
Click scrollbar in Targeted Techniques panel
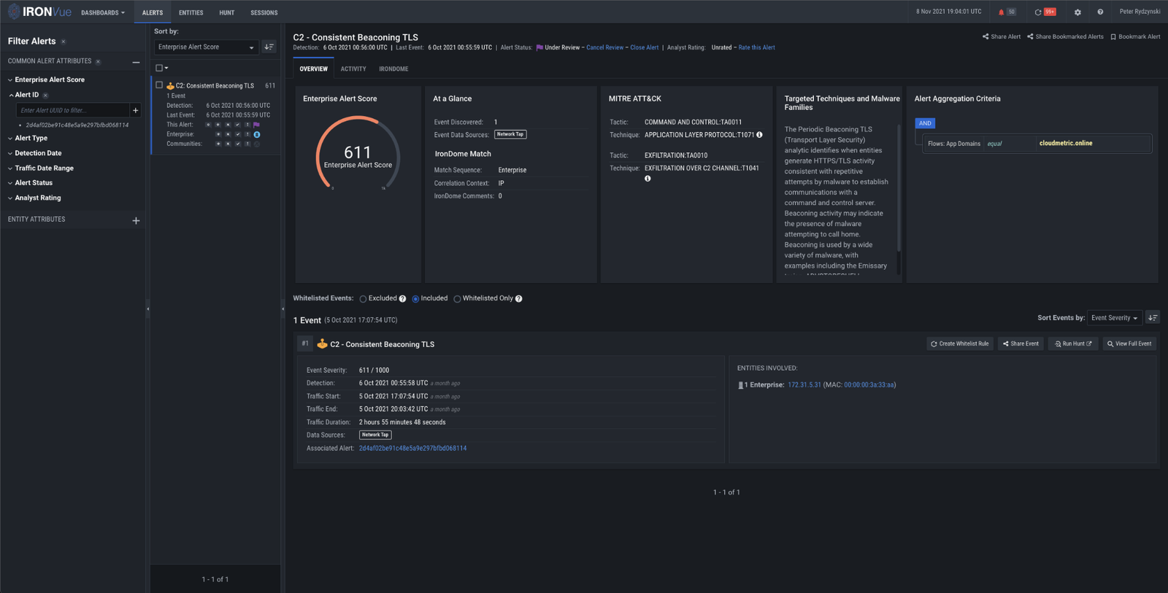point(899,189)
